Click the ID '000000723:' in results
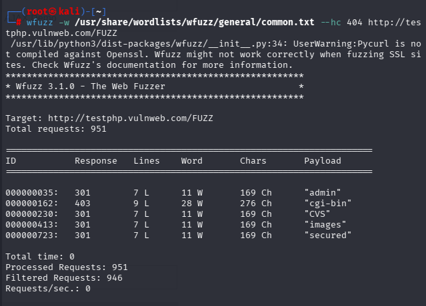This screenshot has height=306, width=426. pyautogui.click(x=32, y=235)
